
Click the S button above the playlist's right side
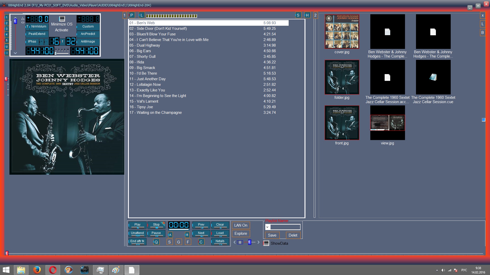point(298,15)
